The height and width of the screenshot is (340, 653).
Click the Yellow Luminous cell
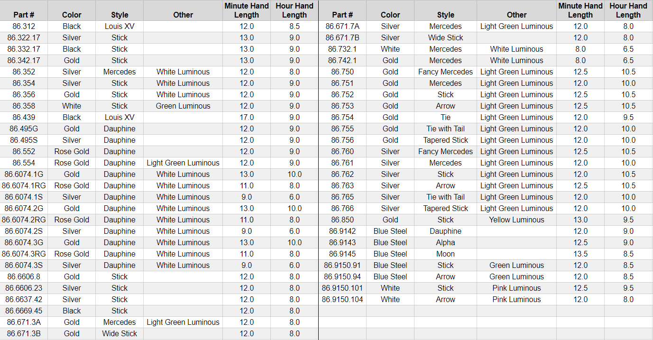point(516,220)
